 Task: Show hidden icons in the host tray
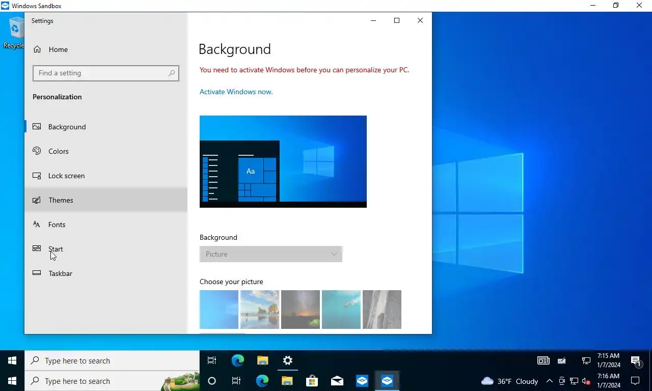(550, 381)
